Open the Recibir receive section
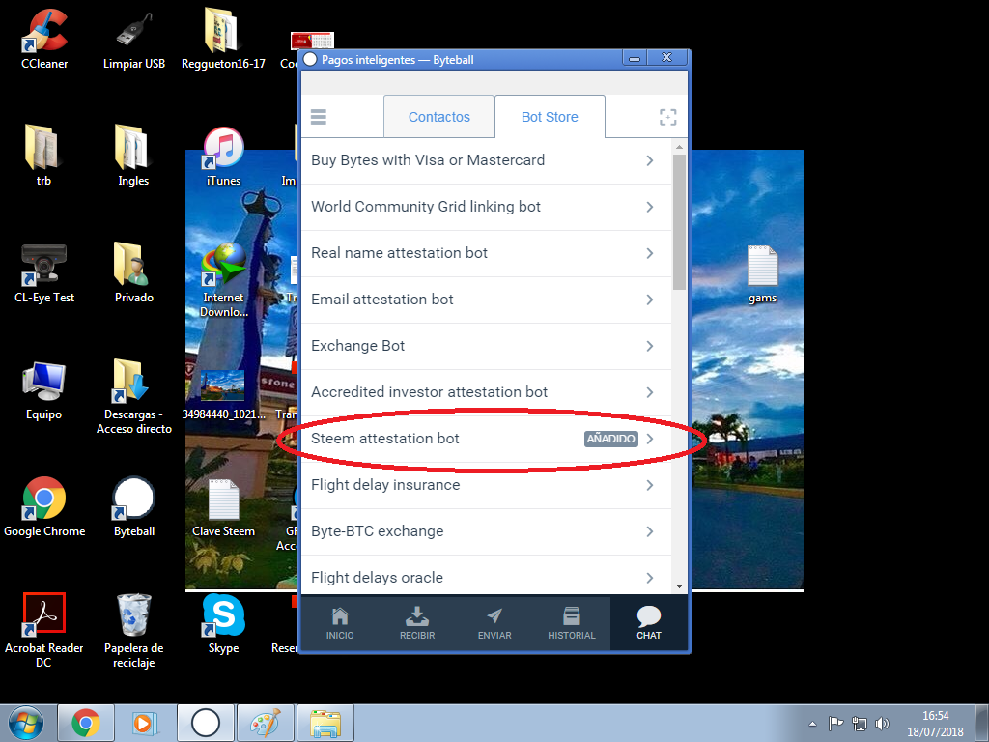This screenshot has height=742, width=989. point(417,623)
